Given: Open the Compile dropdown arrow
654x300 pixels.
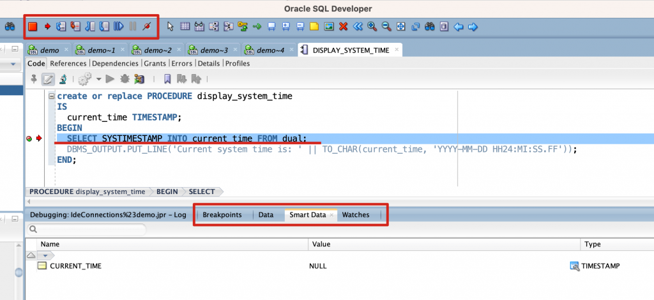Looking at the screenshot, I should (98, 79).
